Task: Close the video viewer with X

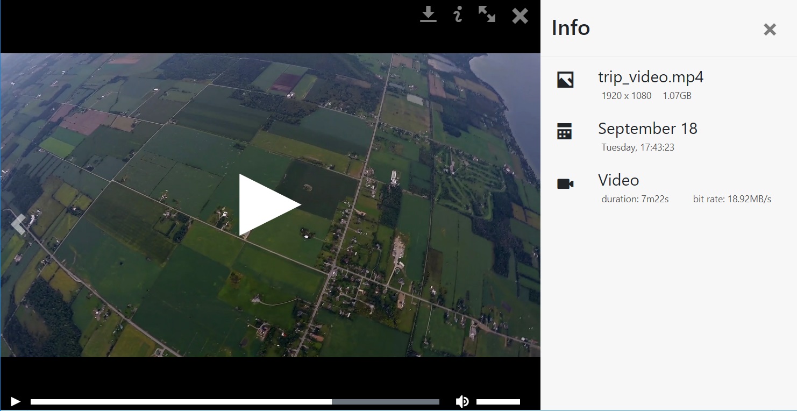Action: [520, 16]
